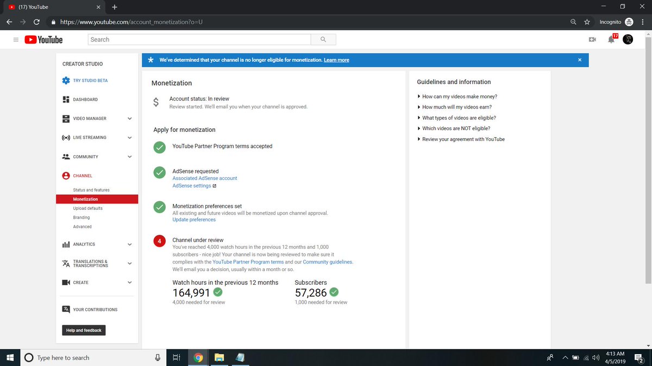Open a new browser tab
The height and width of the screenshot is (366, 652).
click(114, 7)
